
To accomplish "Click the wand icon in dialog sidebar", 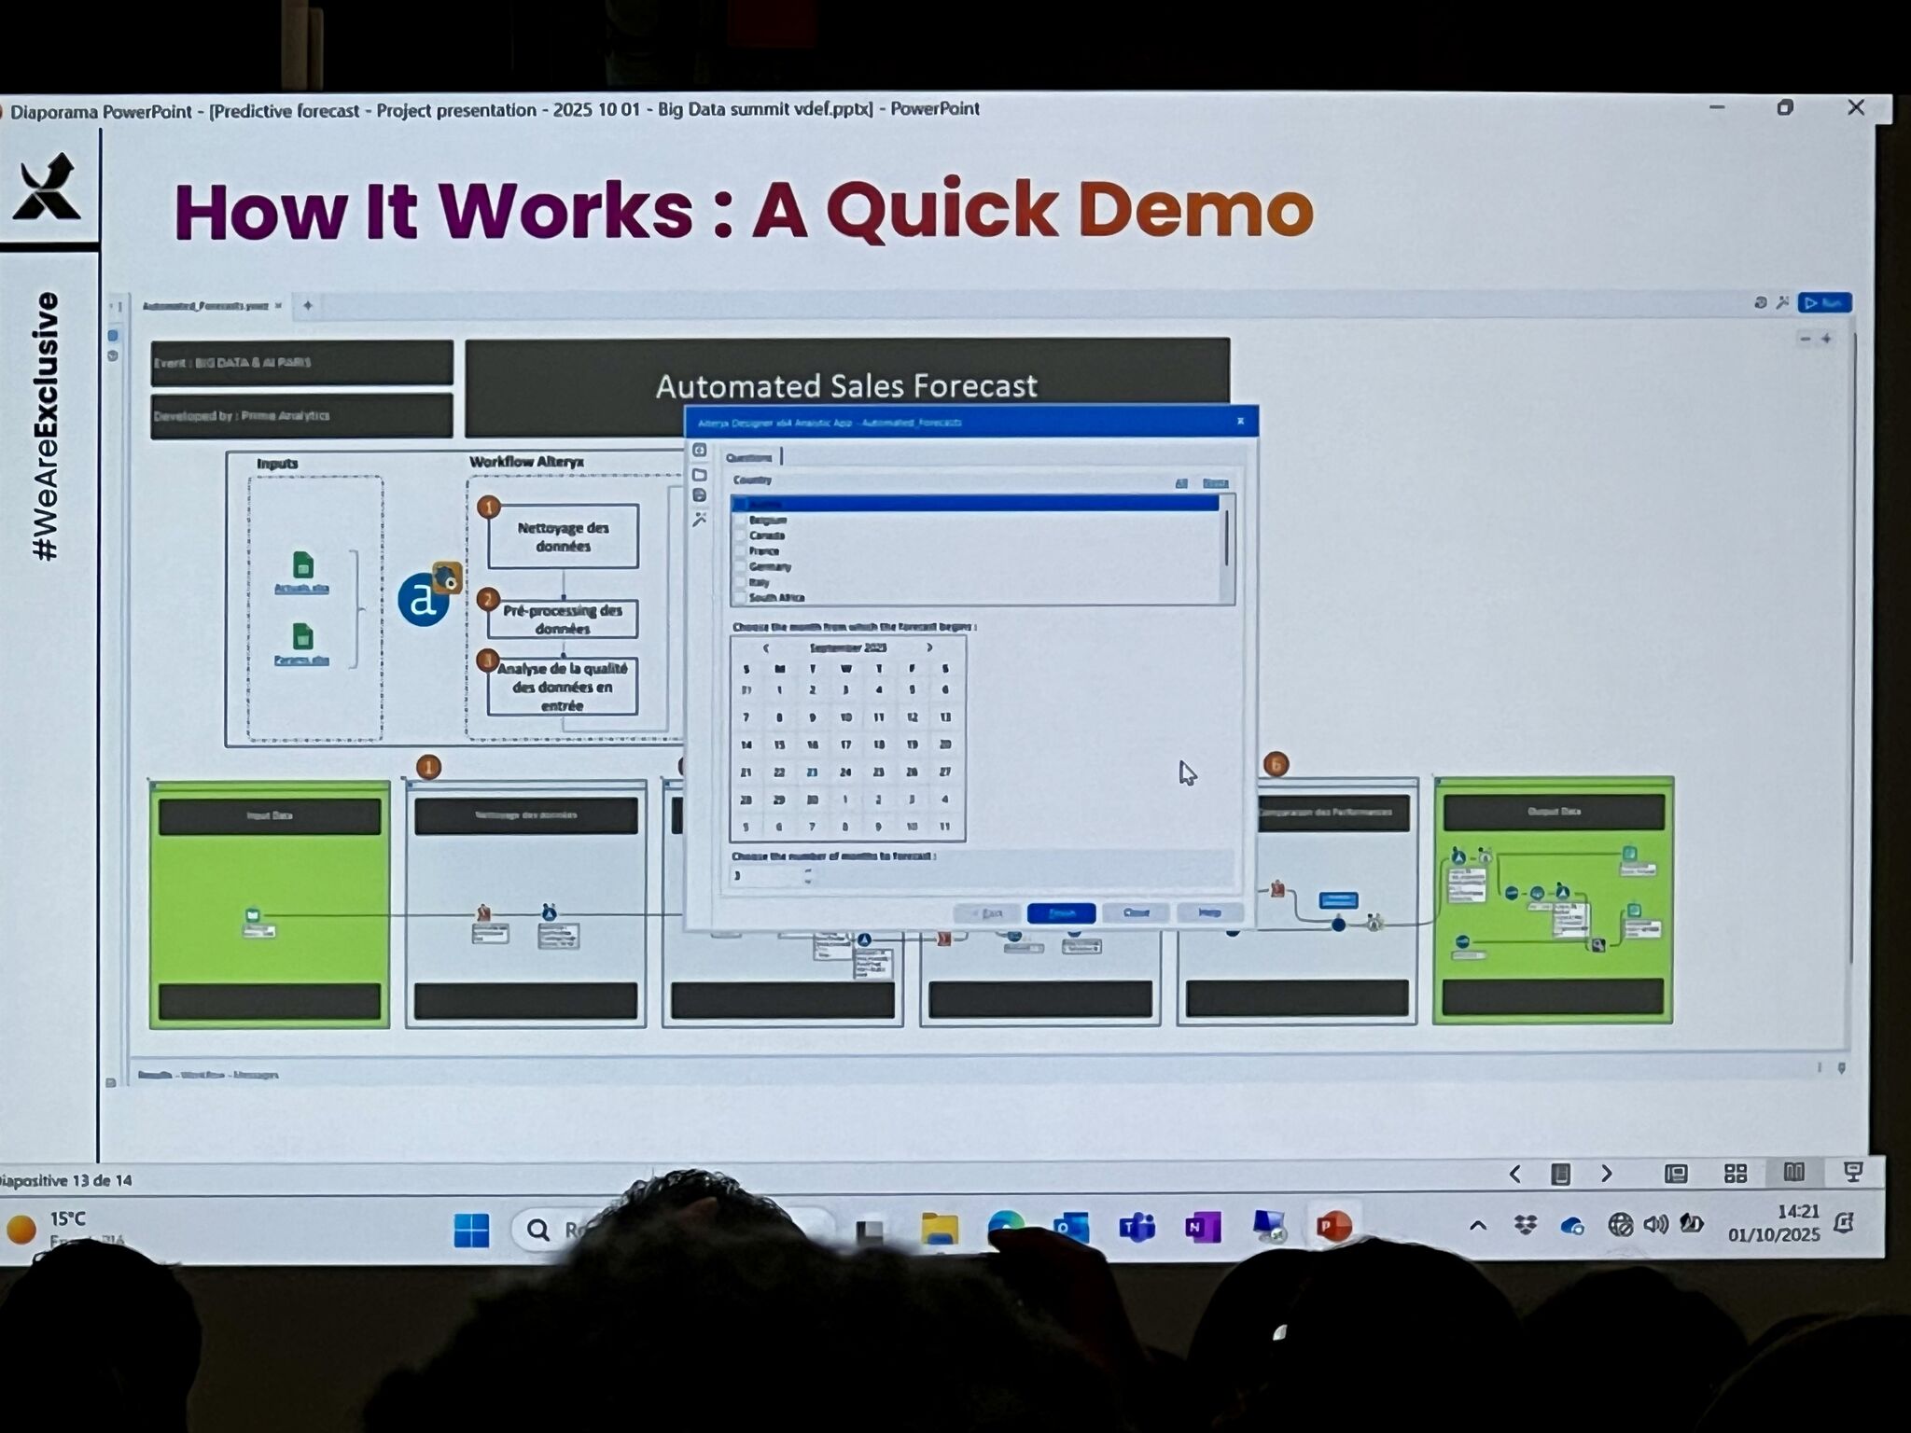I will pyautogui.click(x=700, y=519).
